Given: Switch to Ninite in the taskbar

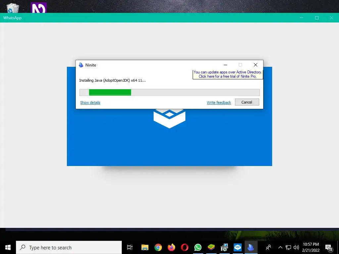Looking at the screenshot, I should pos(251,247).
